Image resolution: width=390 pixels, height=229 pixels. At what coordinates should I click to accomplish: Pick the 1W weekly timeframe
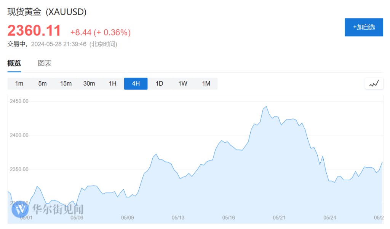[183, 84]
